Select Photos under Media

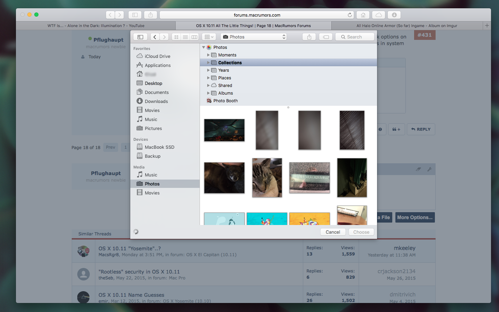coord(165,184)
